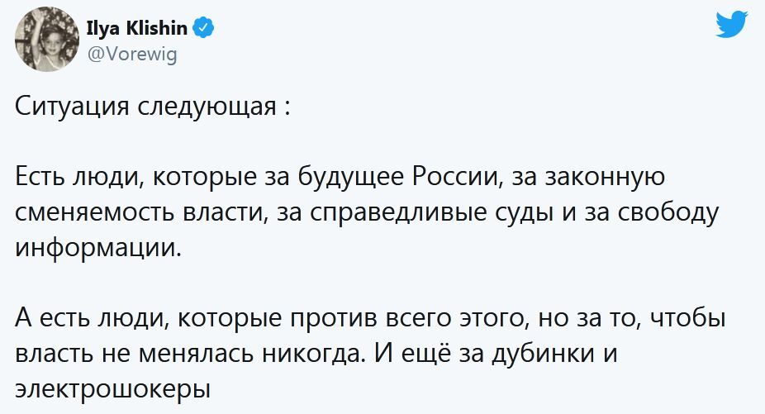
Task: Click the word "свободу"
Action: [671, 212]
